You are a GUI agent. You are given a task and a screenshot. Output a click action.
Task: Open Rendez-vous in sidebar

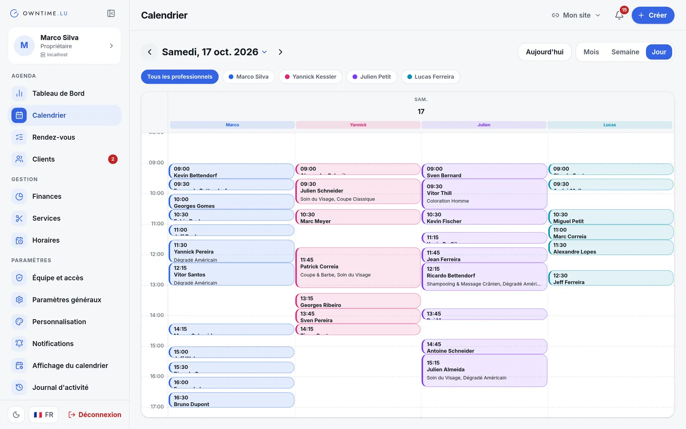click(x=65, y=137)
